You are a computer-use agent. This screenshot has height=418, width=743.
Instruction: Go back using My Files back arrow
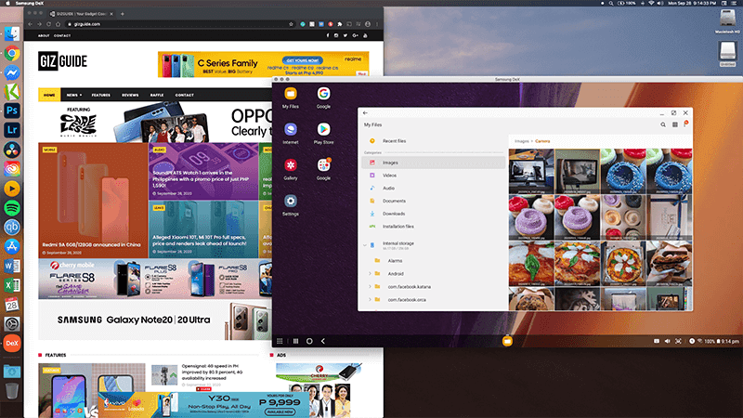pyautogui.click(x=365, y=112)
